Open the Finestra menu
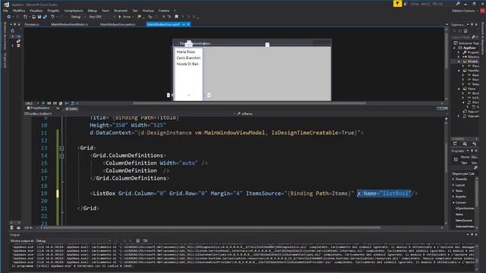This screenshot has height=273, width=486. point(164,11)
